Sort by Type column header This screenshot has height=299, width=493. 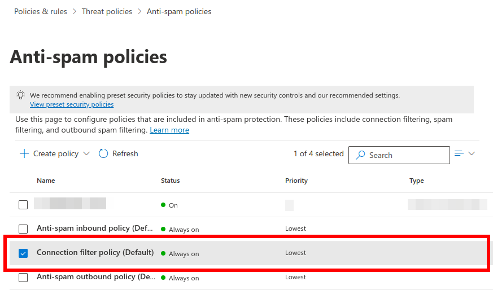(x=417, y=181)
